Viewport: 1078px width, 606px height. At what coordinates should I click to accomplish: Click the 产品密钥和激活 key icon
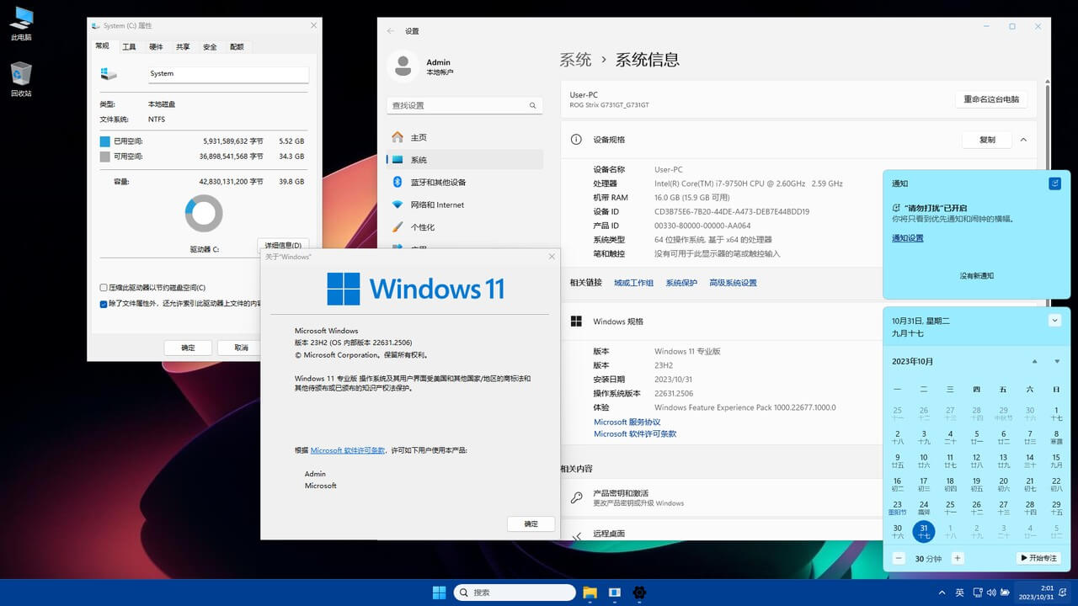(x=577, y=497)
